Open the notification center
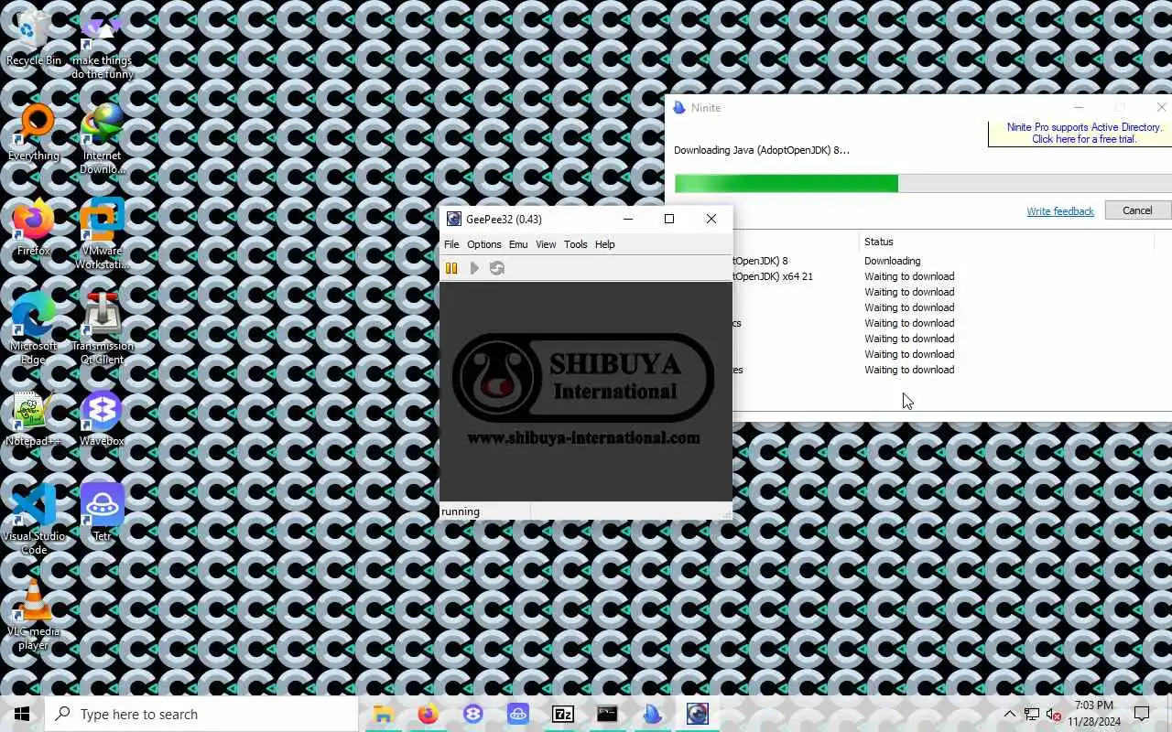1172x732 pixels. (1142, 714)
